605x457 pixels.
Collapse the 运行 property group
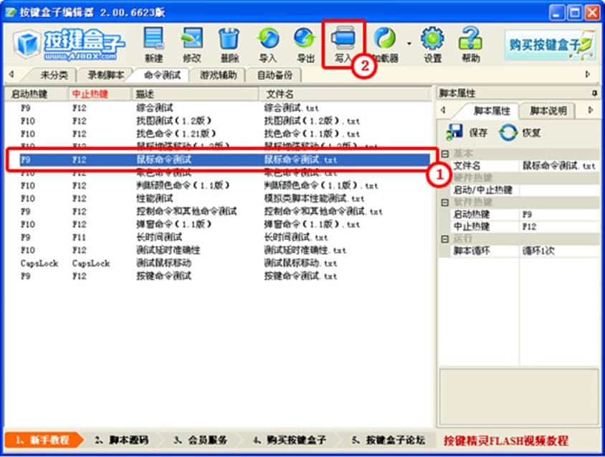pyautogui.click(x=445, y=239)
